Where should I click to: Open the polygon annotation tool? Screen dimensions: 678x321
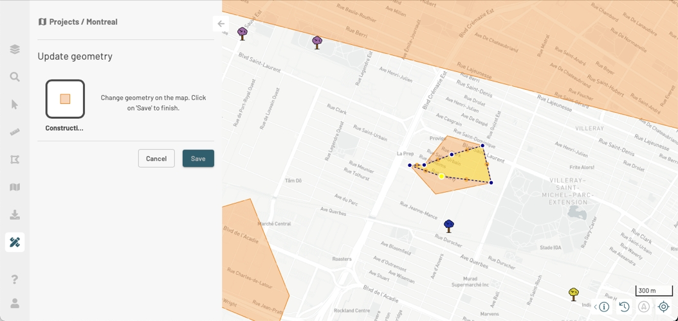tap(15, 159)
